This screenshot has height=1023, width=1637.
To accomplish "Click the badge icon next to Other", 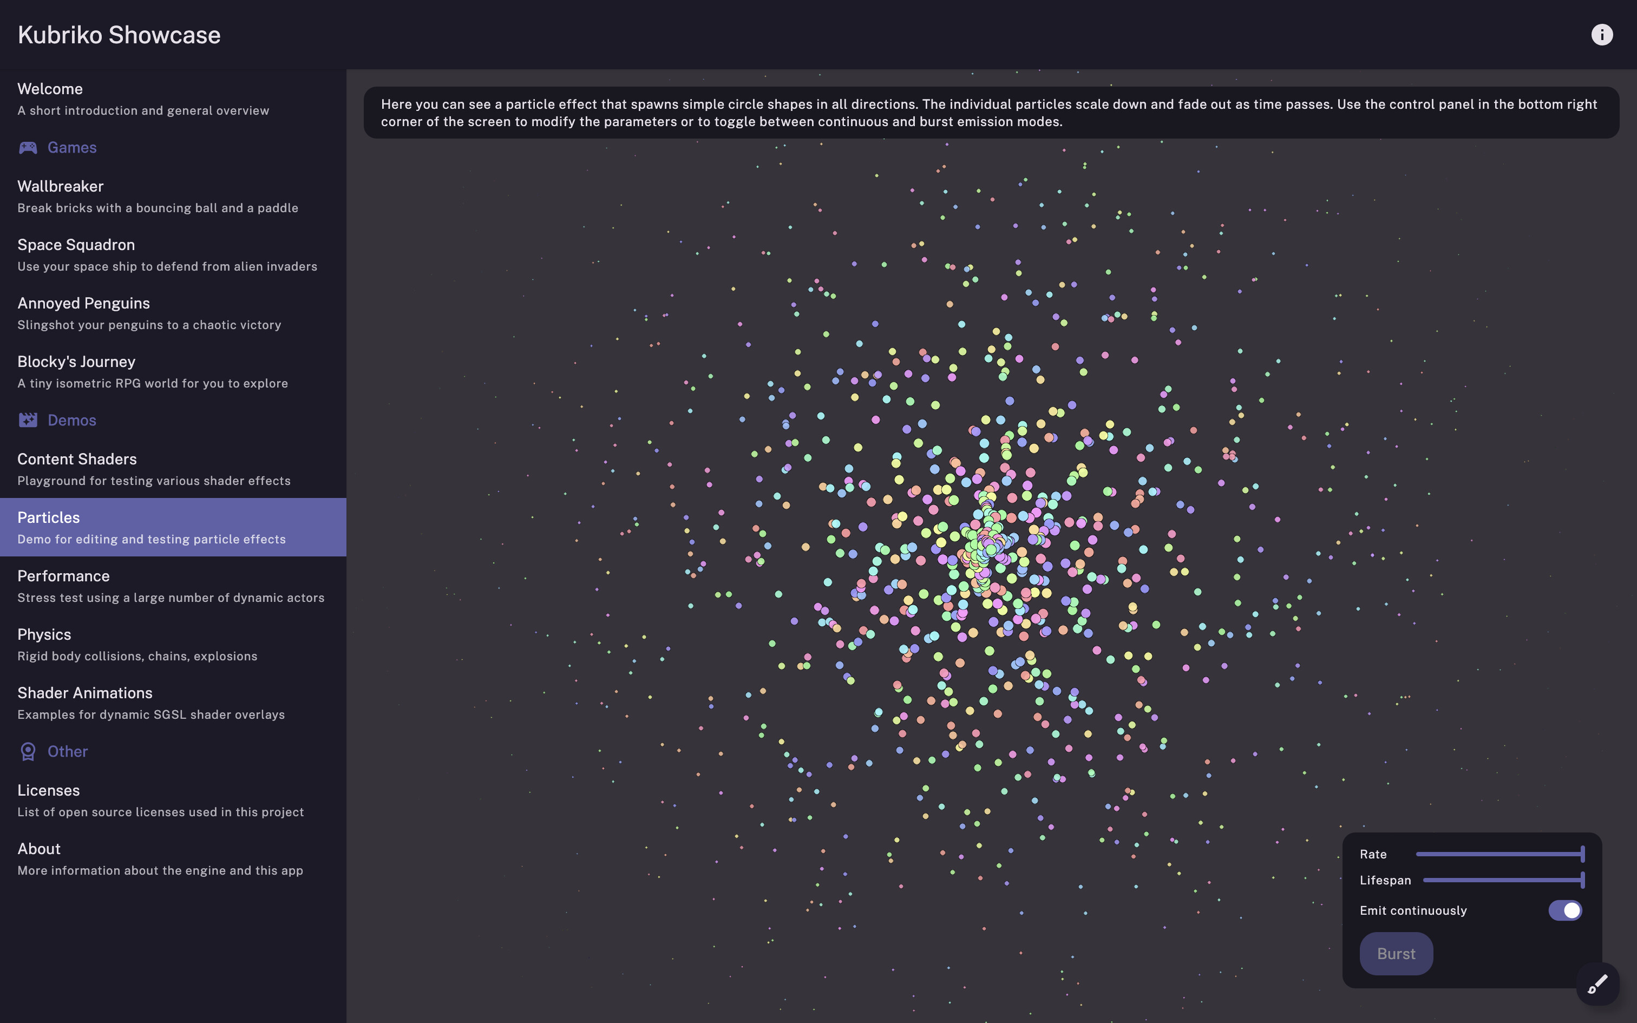I will [28, 751].
